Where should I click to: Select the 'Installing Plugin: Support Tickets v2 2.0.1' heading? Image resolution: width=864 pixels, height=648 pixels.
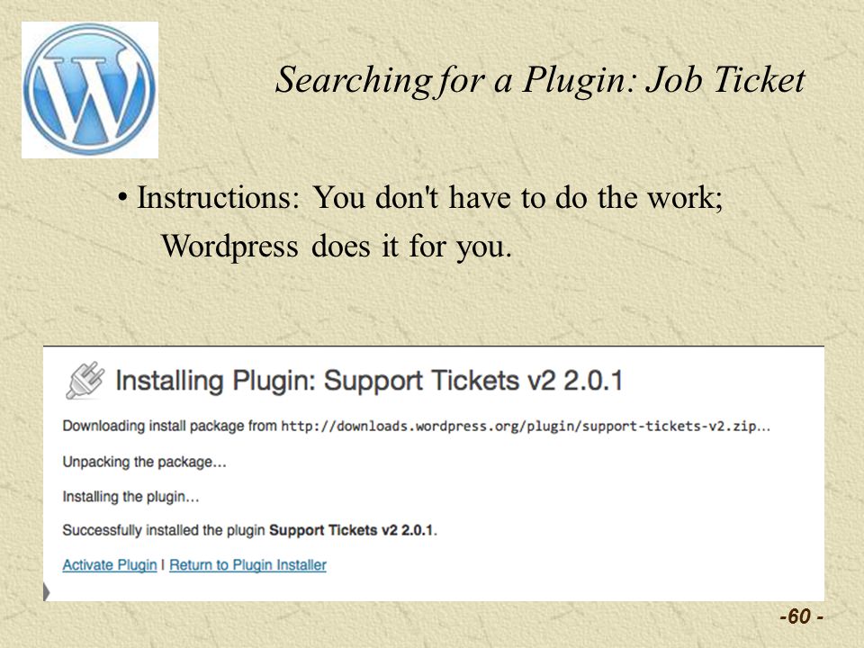369,380
